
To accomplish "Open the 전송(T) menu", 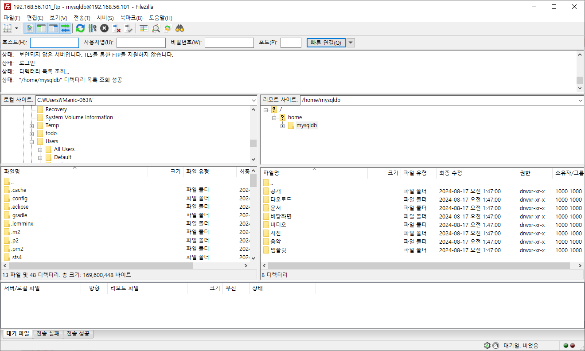I will pos(82,18).
